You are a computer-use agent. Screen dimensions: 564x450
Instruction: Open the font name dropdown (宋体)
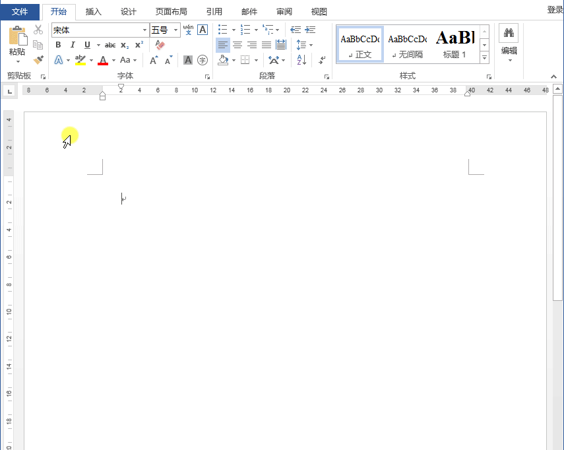point(144,30)
